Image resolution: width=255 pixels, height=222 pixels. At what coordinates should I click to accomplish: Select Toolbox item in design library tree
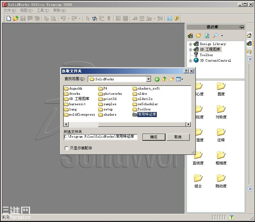[206, 55]
